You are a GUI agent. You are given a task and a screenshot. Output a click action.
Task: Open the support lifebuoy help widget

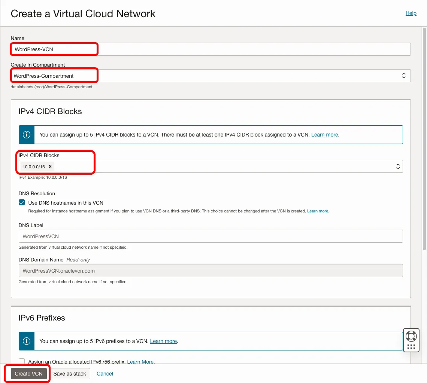point(411,336)
